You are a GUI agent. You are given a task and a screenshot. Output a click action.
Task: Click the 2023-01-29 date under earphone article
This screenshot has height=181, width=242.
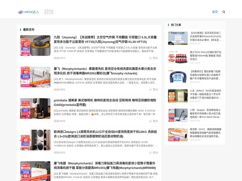pos(195,44)
